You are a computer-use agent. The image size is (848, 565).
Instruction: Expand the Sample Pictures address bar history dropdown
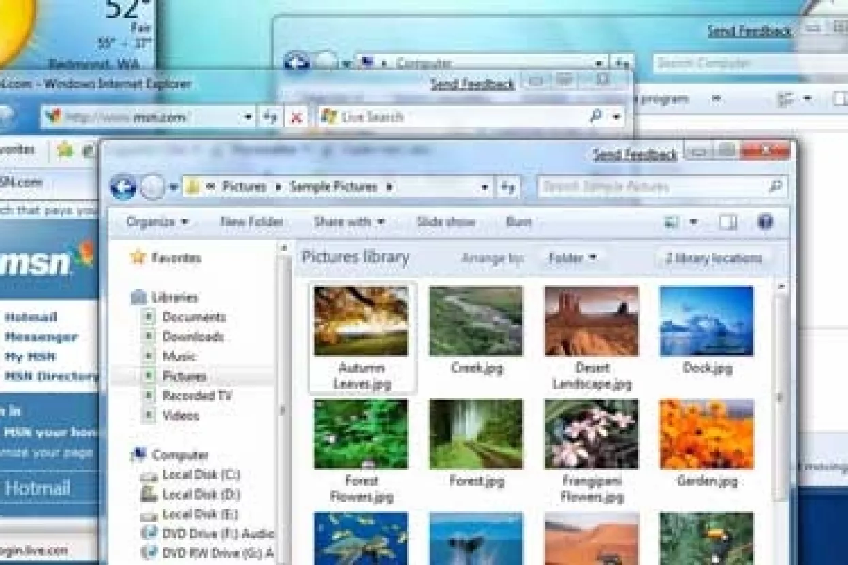(484, 187)
